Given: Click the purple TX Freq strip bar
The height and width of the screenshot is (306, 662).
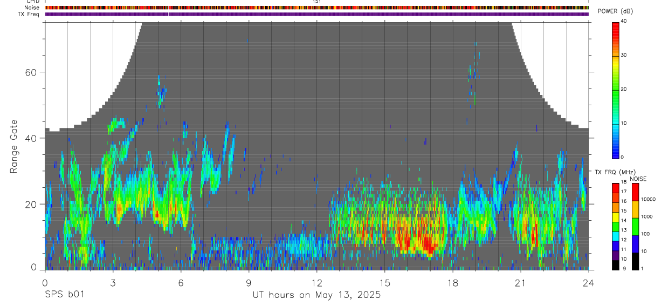Looking at the screenshot, I should [x=316, y=14].
